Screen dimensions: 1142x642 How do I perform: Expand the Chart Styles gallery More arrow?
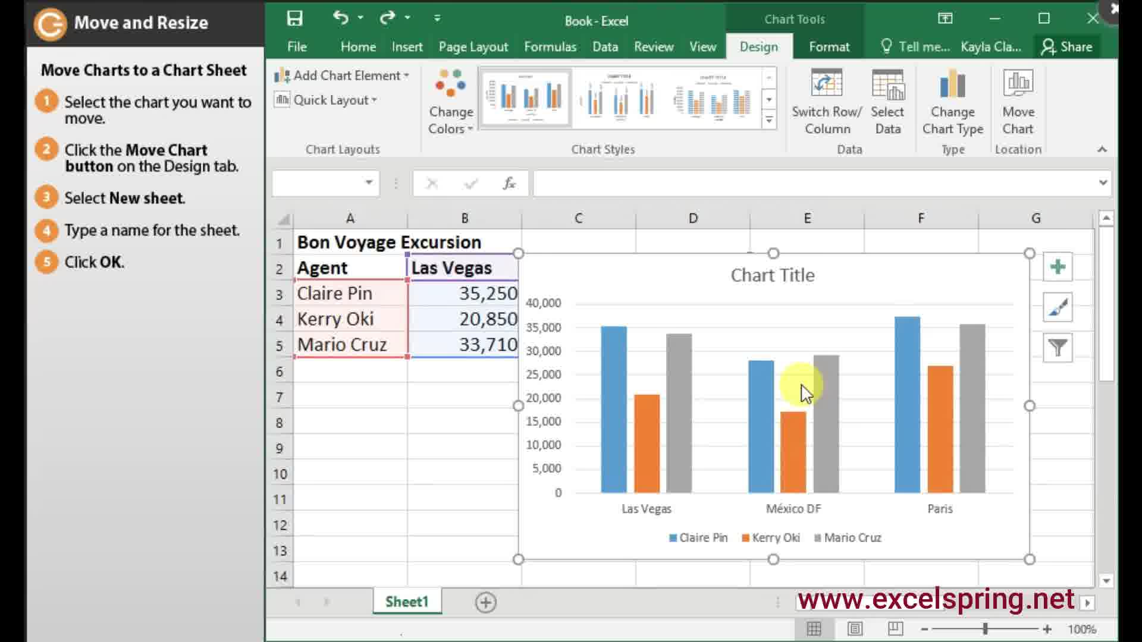pyautogui.click(x=769, y=121)
